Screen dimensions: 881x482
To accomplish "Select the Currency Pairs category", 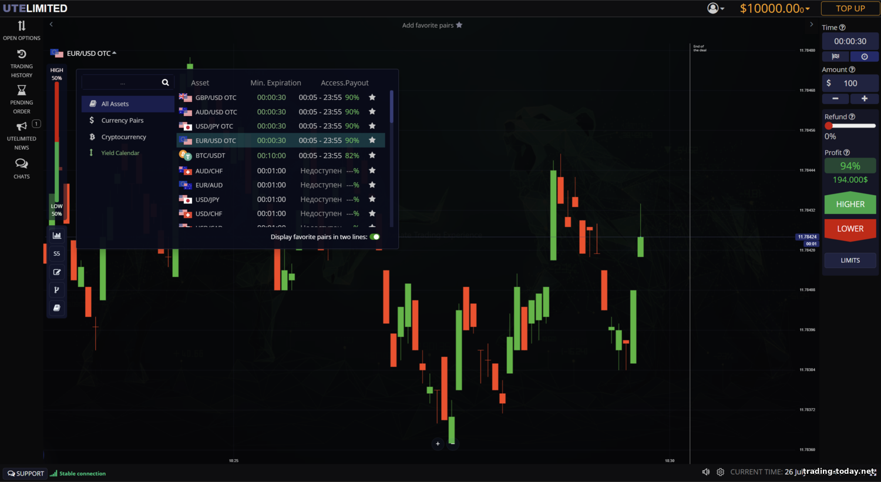I will 122,120.
